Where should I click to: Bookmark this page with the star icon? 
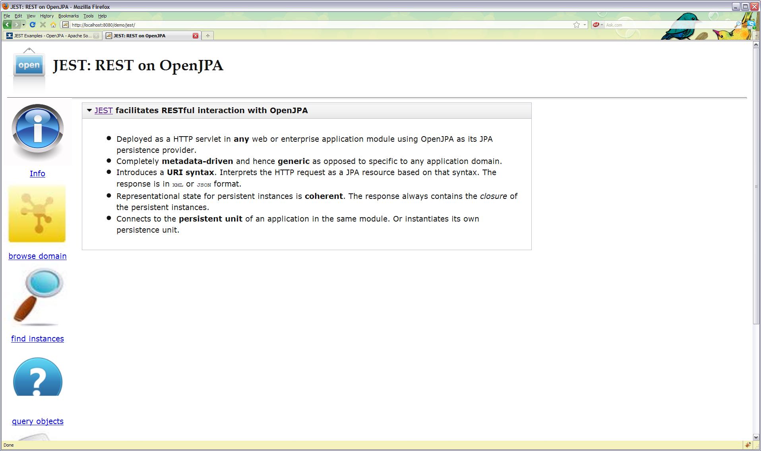tap(577, 25)
